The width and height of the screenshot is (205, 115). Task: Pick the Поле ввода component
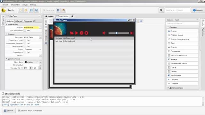tap(182, 51)
